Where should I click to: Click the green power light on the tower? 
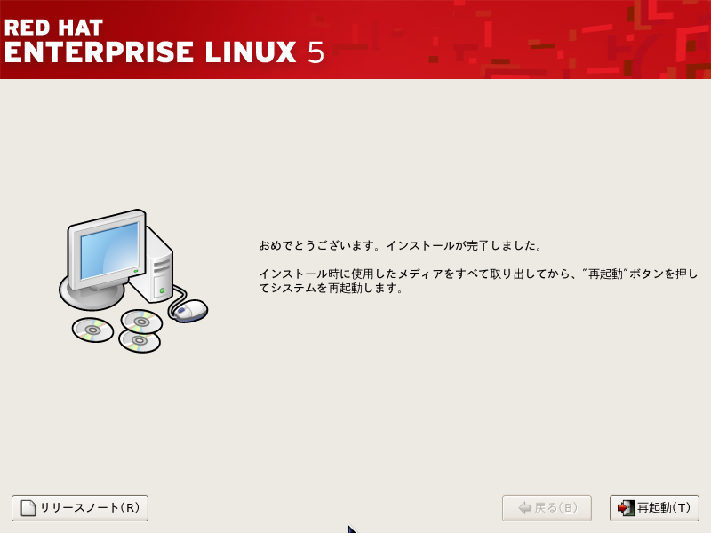[x=162, y=290]
